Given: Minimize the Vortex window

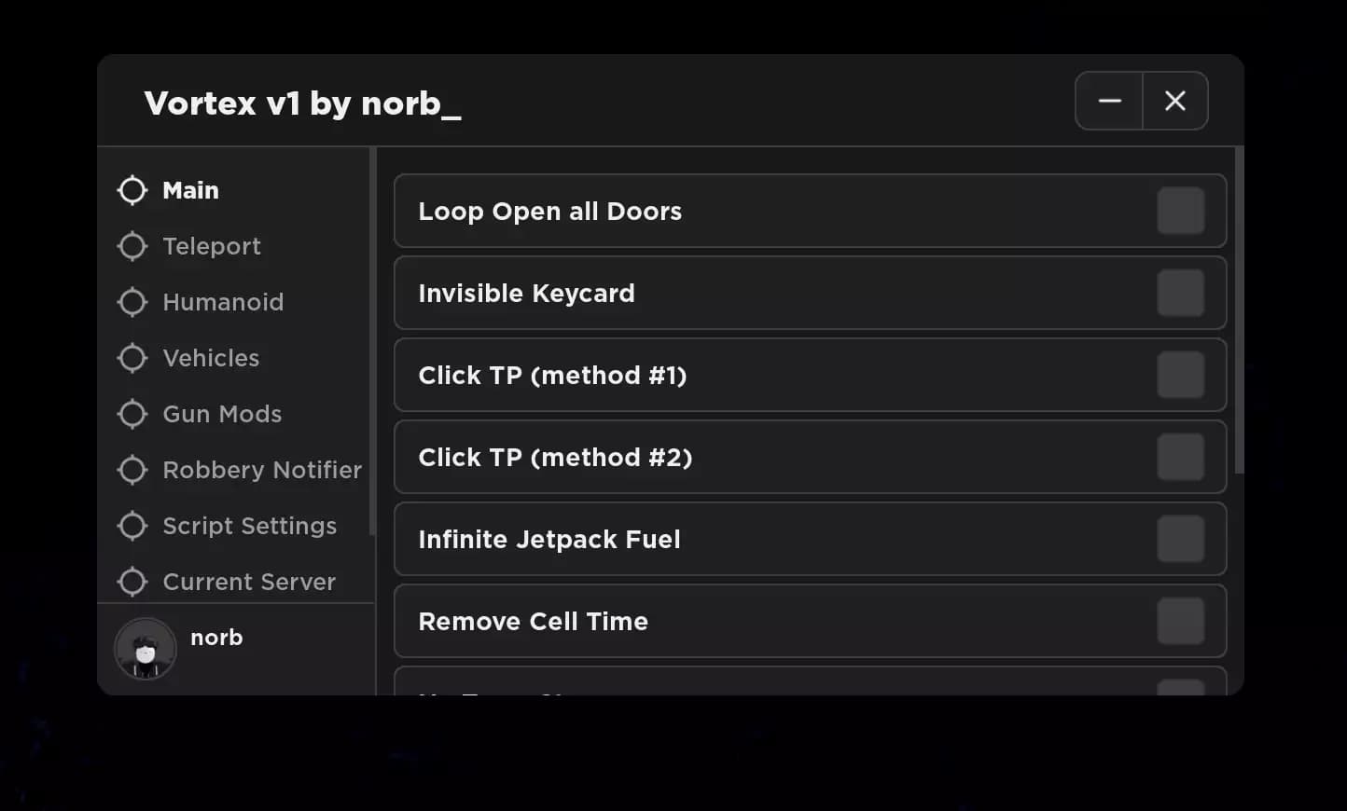Looking at the screenshot, I should coord(1108,101).
